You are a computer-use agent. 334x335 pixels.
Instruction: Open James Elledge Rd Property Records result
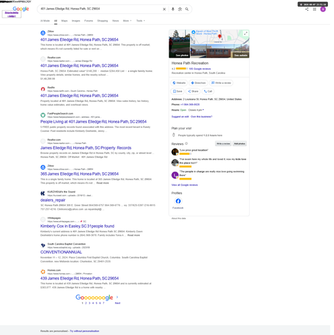(x=86, y=148)
